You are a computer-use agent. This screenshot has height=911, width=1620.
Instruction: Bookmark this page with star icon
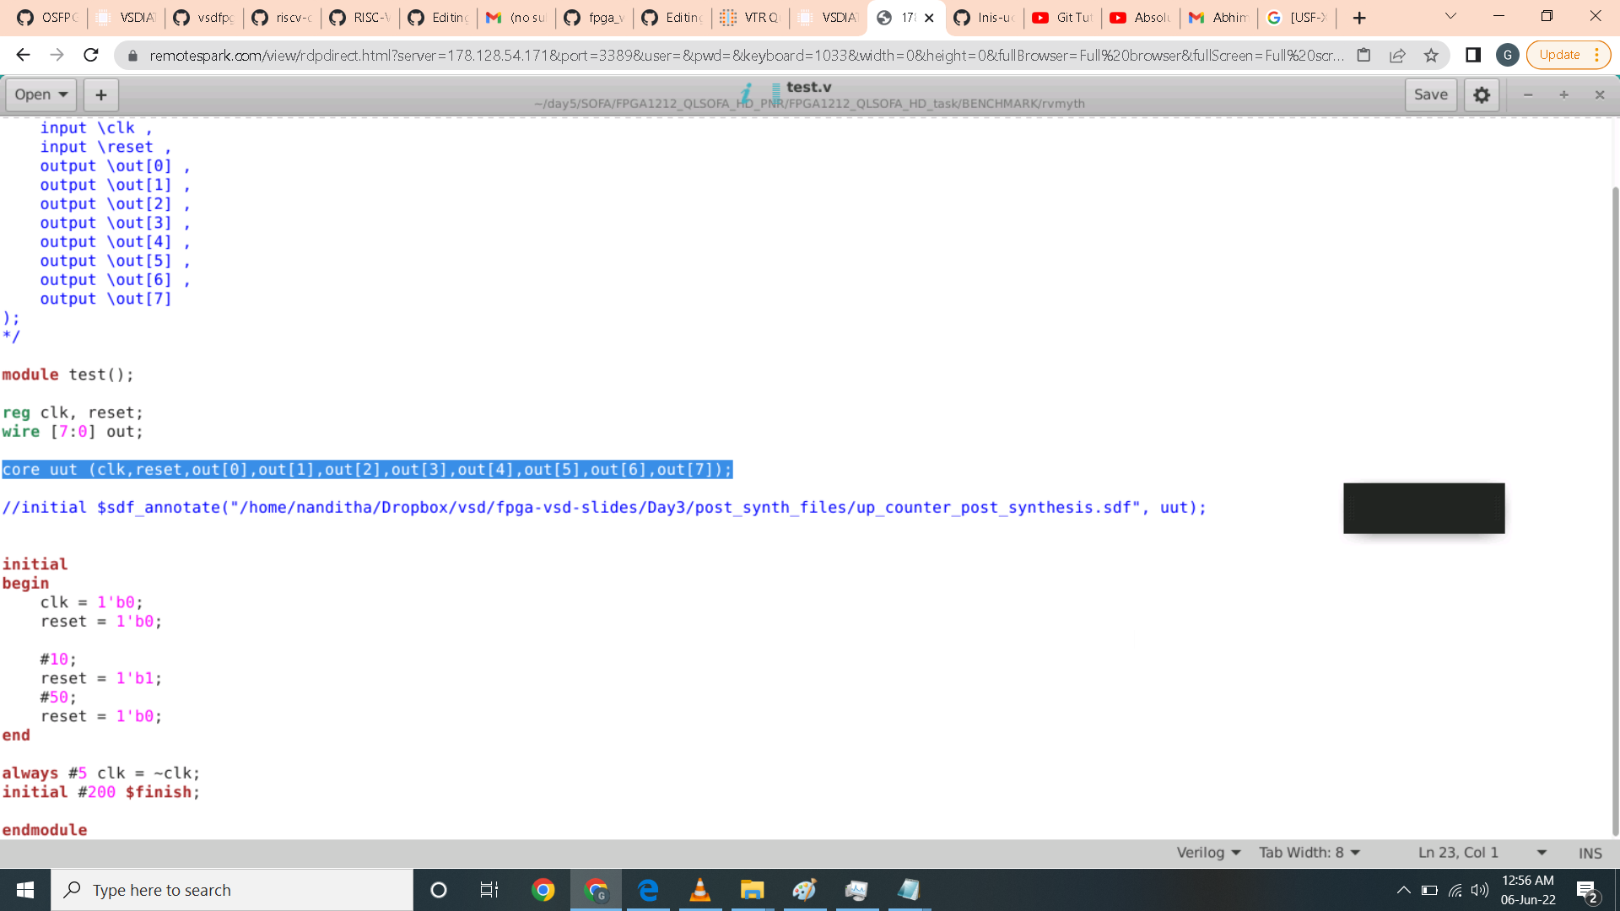pyautogui.click(x=1431, y=55)
